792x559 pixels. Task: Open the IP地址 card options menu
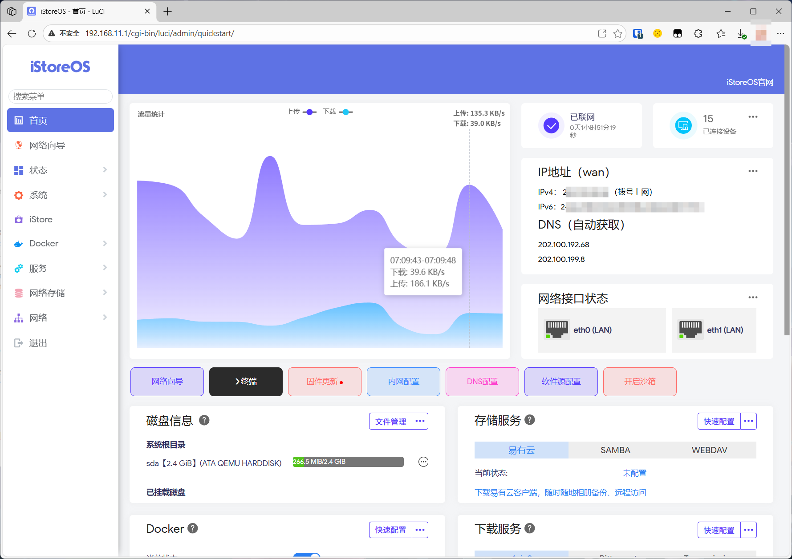pos(752,171)
